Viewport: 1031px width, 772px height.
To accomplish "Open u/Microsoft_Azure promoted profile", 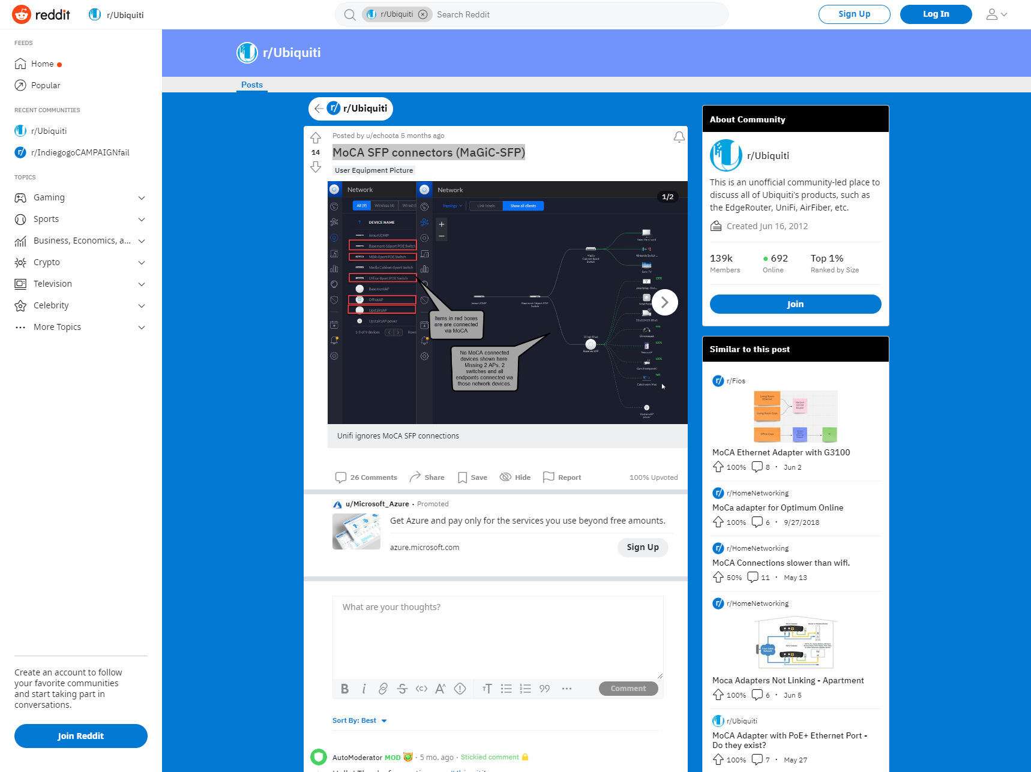I will click(x=377, y=504).
